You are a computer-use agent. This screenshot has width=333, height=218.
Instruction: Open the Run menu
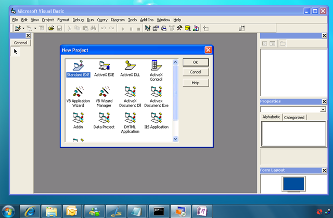[x=90, y=20]
